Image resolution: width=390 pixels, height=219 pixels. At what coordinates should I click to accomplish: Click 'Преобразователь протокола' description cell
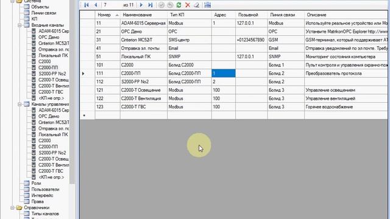[x=347, y=74]
